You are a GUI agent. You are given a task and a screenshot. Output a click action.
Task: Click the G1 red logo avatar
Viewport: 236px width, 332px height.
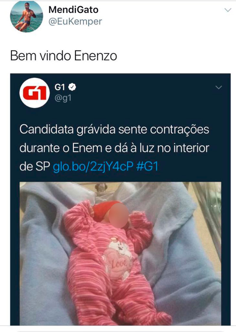coord(35,93)
